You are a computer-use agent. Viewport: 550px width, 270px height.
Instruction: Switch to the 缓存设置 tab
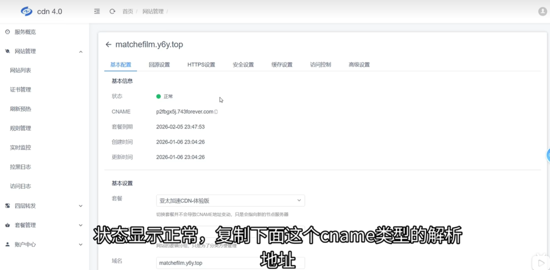pyautogui.click(x=282, y=65)
